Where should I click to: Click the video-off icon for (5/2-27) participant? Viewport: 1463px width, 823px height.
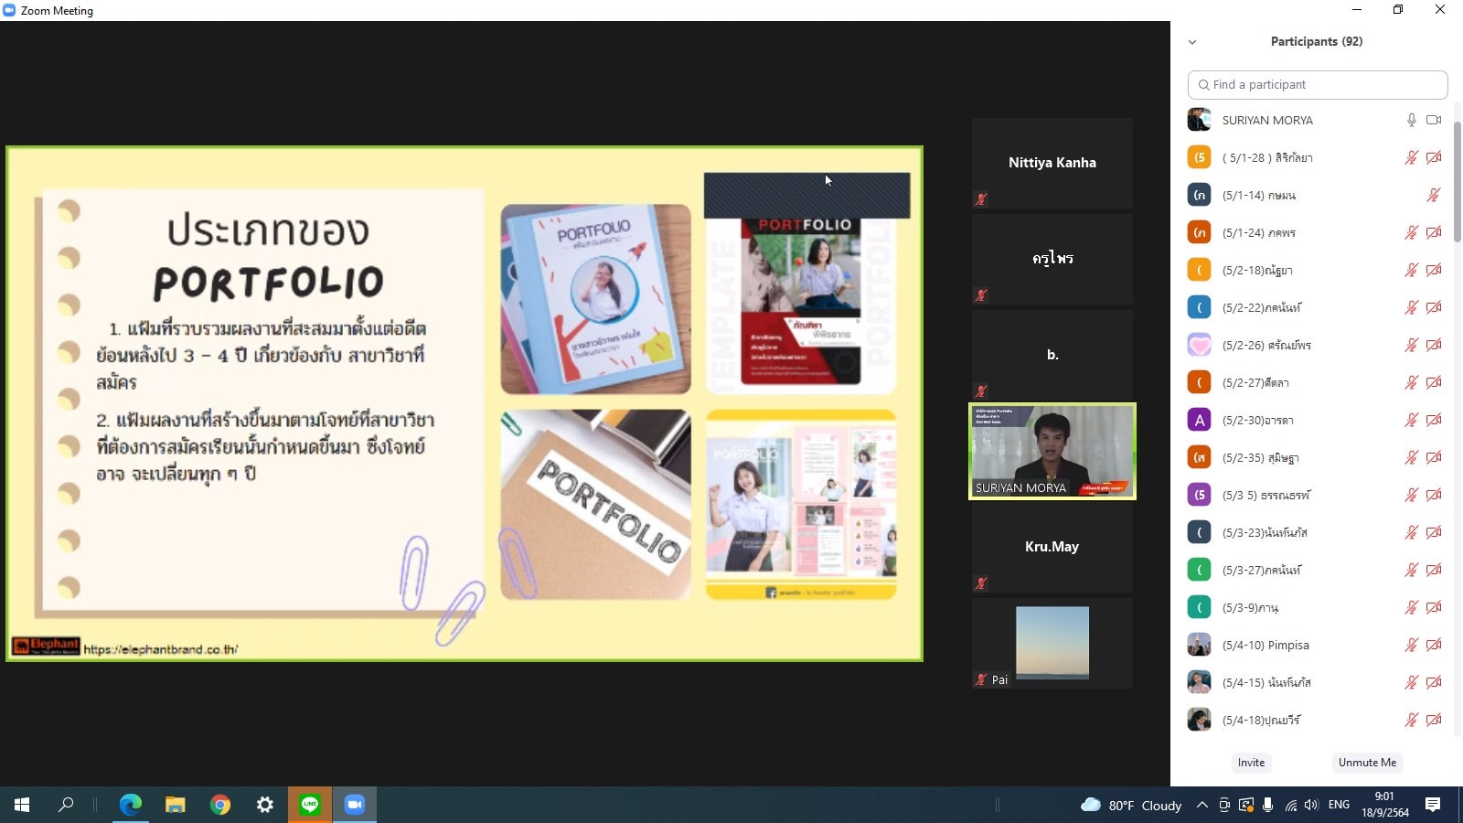pyautogui.click(x=1434, y=382)
